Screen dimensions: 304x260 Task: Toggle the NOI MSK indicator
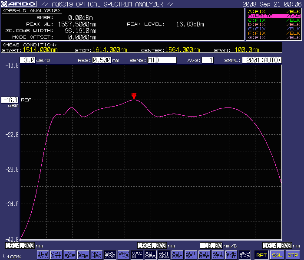tap(96, 255)
